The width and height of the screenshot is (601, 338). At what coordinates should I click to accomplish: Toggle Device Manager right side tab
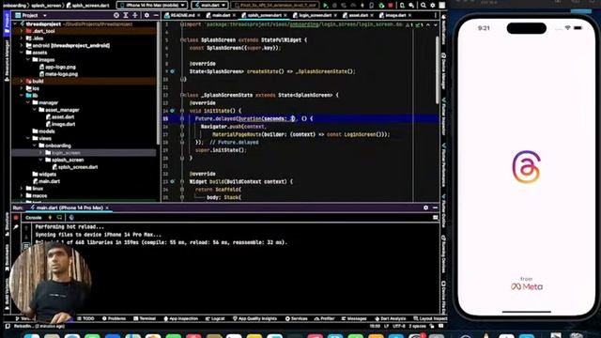[444, 71]
